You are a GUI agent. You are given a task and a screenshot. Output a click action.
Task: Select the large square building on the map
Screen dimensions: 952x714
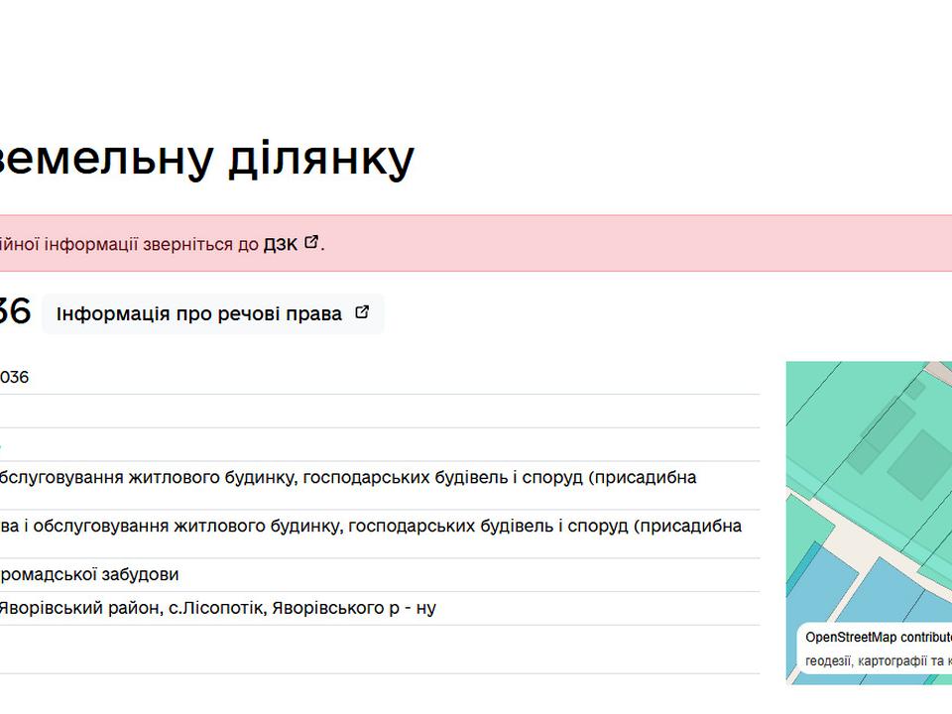point(919,464)
